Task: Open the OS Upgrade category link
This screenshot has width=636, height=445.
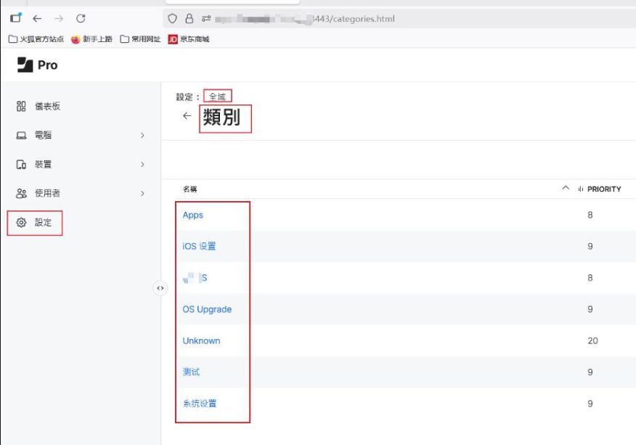Action: click(207, 309)
